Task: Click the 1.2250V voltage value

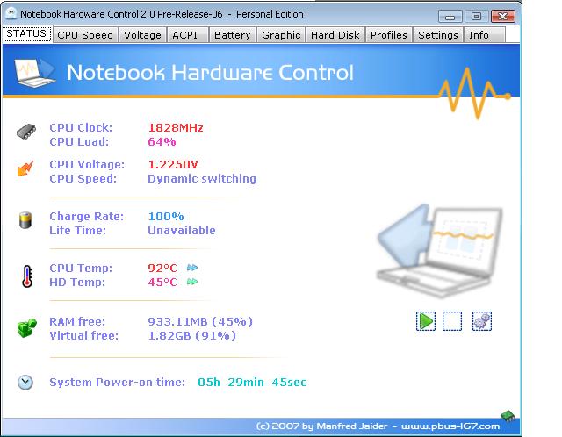Action: click(x=173, y=165)
